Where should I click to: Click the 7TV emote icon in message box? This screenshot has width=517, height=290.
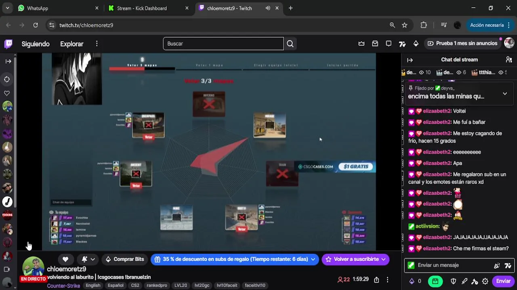pyautogui.click(x=508, y=265)
